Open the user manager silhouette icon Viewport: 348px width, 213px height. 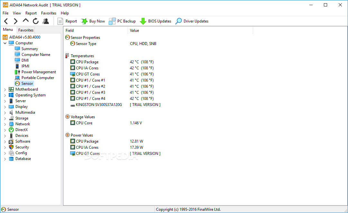point(46,21)
